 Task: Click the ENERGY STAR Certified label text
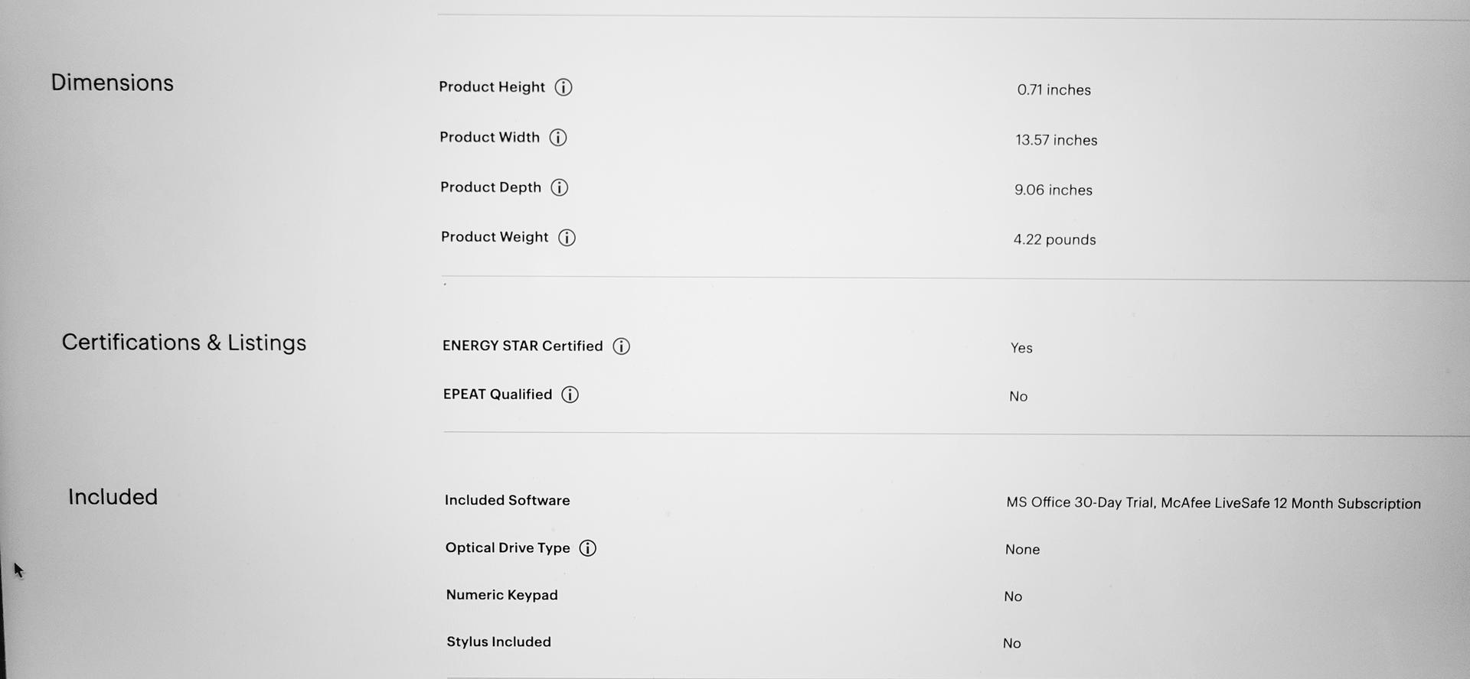522,346
